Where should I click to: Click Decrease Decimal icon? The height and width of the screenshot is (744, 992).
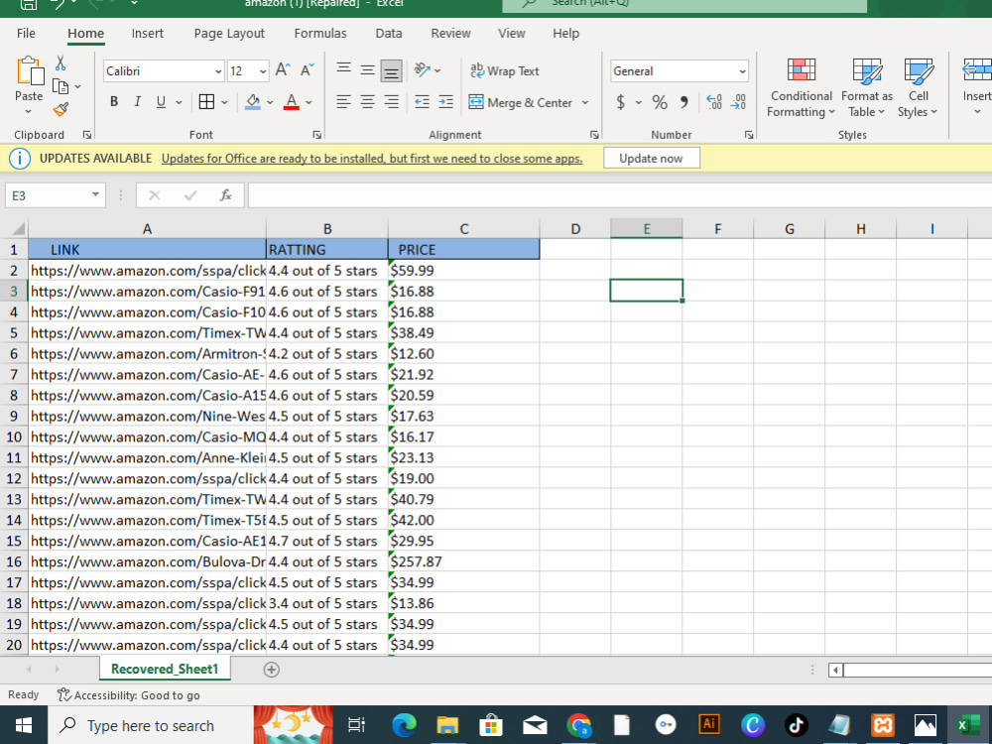coord(738,102)
